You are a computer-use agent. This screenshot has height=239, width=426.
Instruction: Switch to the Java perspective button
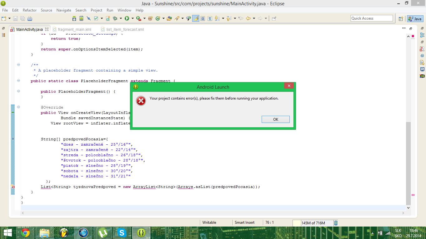tap(415, 19)
